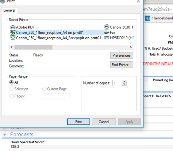The width and height of the screenshot is (173, 151).
Task: Click the Handelsbanken bookmark icon
Action: 147,18
